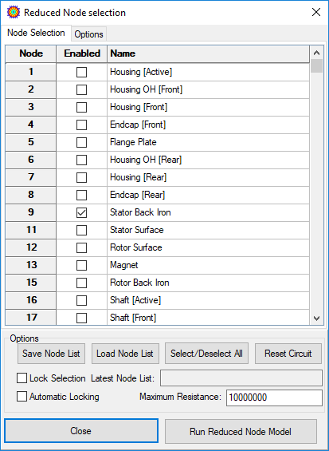Click the app icon in title bar
Image resolution: width=329 pixels, height=451 pixels.
click(x=14, y=12)
